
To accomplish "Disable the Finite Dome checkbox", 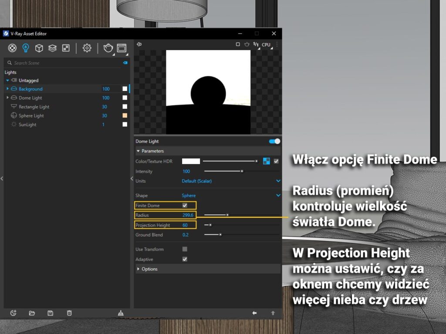I will tap(185, 205).
